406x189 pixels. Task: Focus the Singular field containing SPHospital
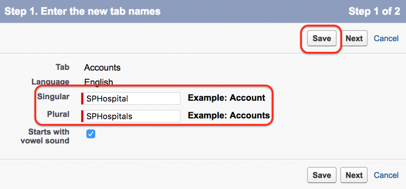pos(132,98)
